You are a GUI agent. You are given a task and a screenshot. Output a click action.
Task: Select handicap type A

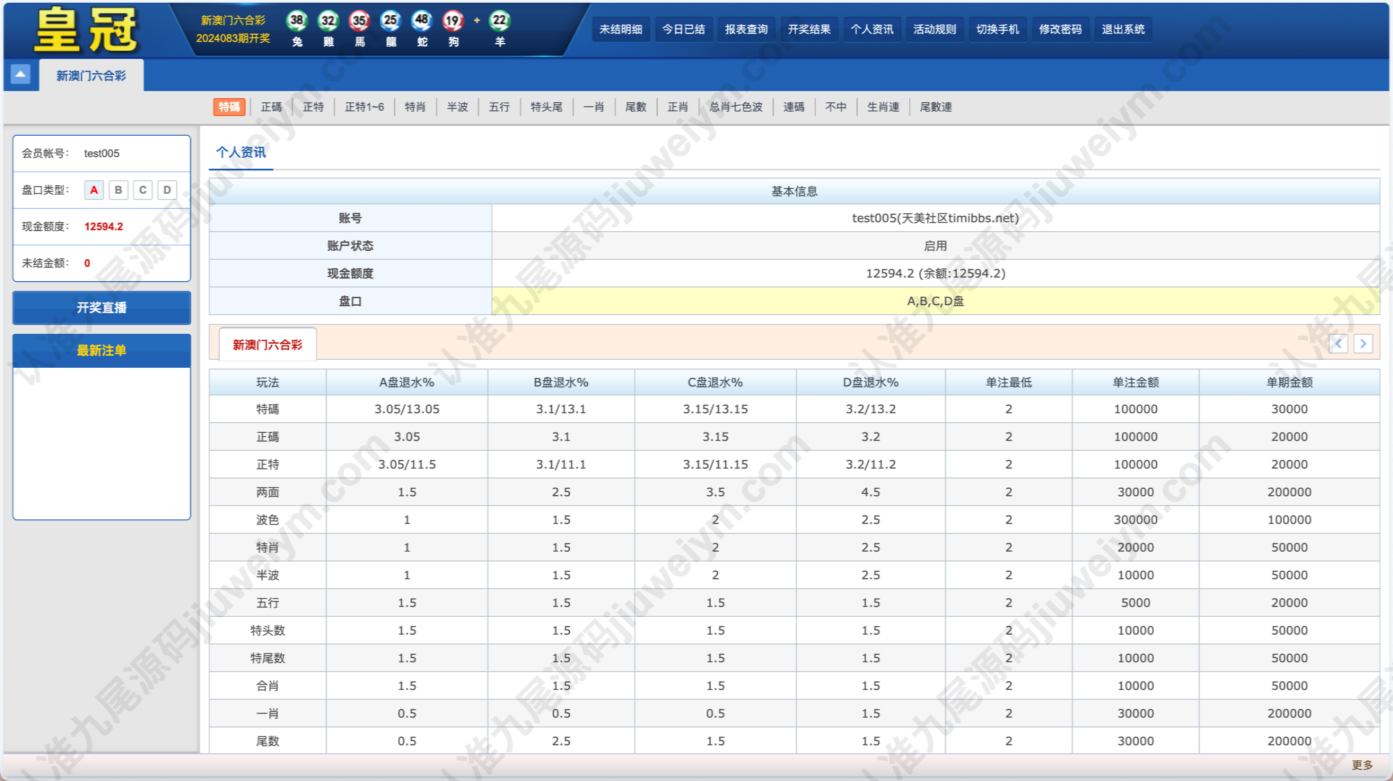coord(94,190)
